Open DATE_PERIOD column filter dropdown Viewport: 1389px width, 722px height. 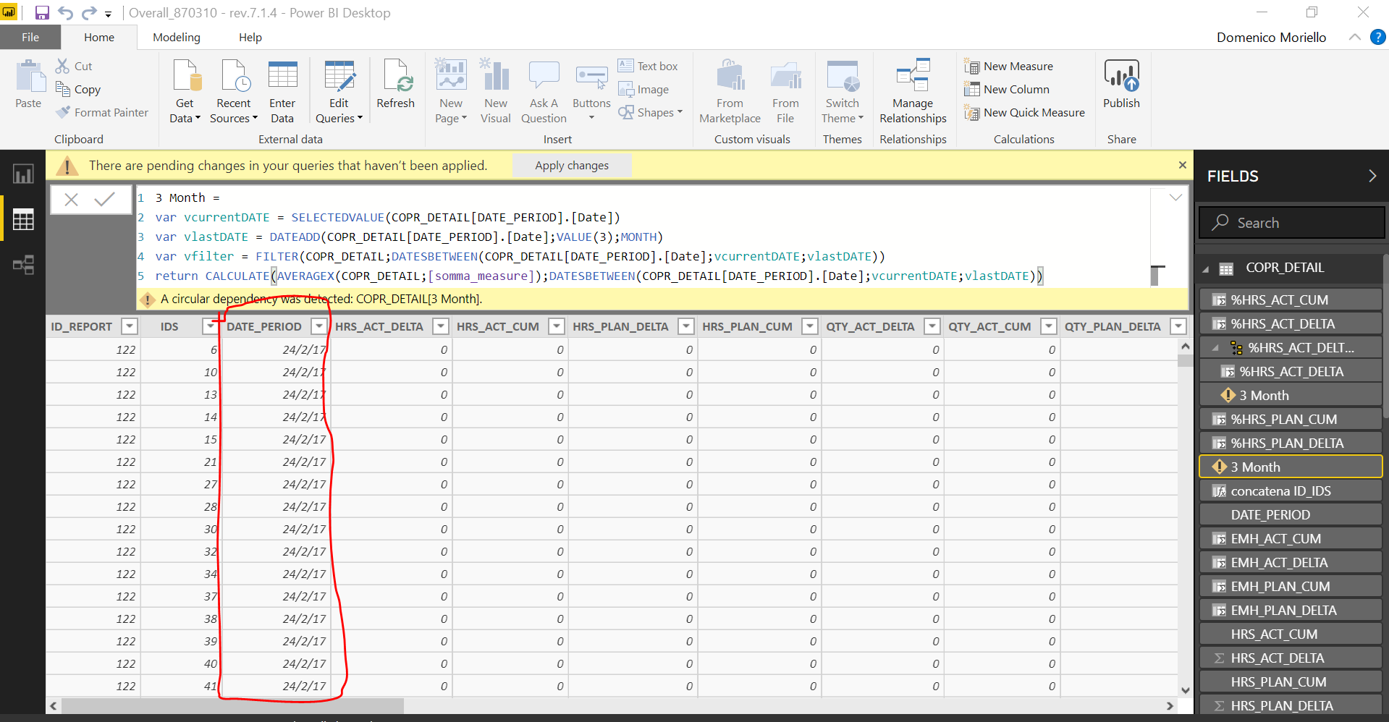click(318, 326)
